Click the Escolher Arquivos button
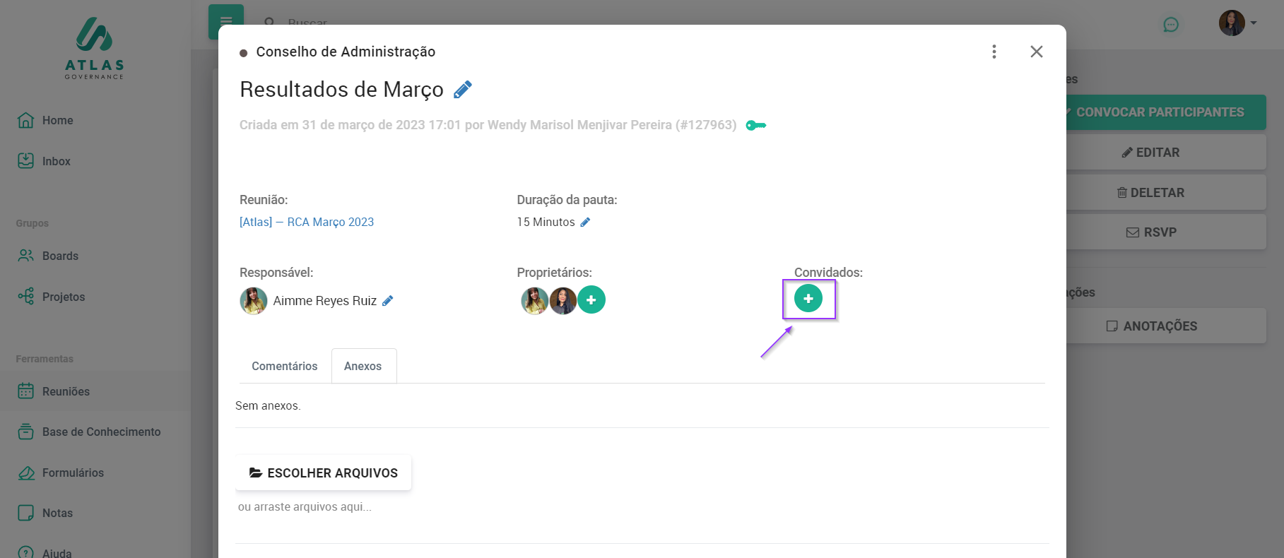Viewport: 1284px width, 558px height. pyautogui.click(x=324, y=473)
